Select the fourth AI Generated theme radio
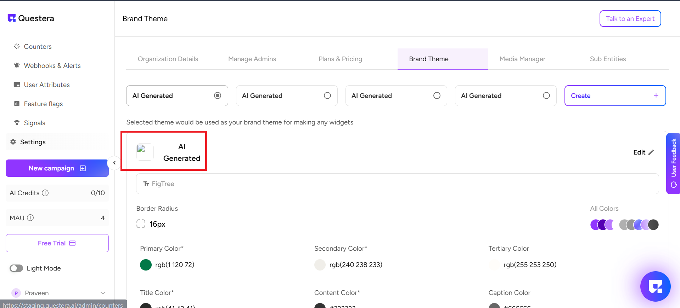 point(546,95)
